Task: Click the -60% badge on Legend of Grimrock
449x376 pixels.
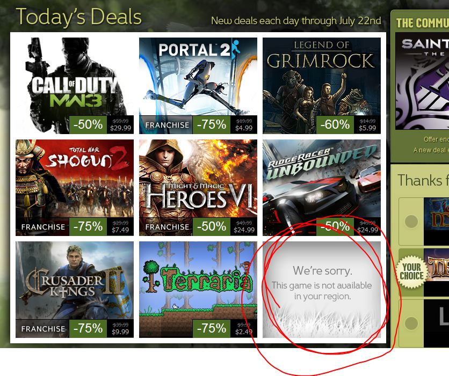Action: (x=335, y=124)
